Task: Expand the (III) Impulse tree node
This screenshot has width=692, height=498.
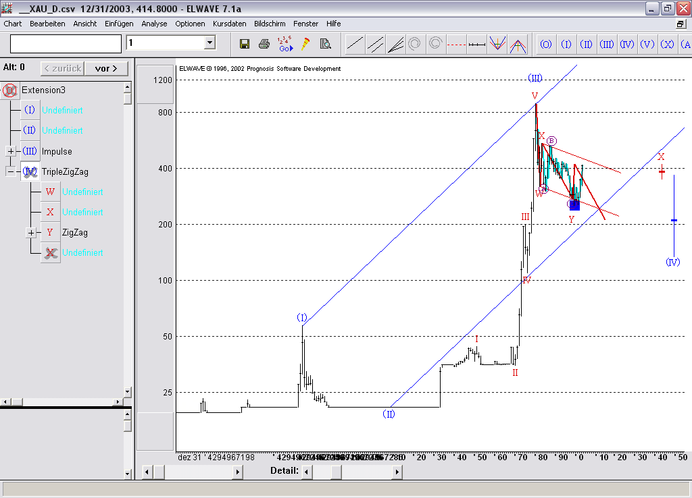Action: tap(10, 151)
